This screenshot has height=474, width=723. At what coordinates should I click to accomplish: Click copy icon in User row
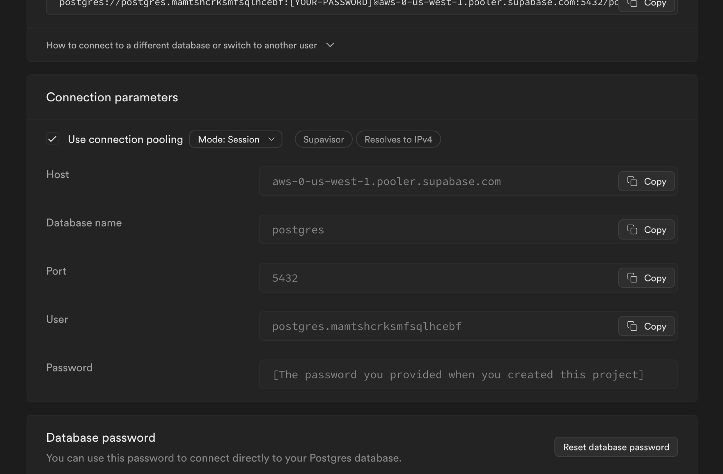coord(632,326)
